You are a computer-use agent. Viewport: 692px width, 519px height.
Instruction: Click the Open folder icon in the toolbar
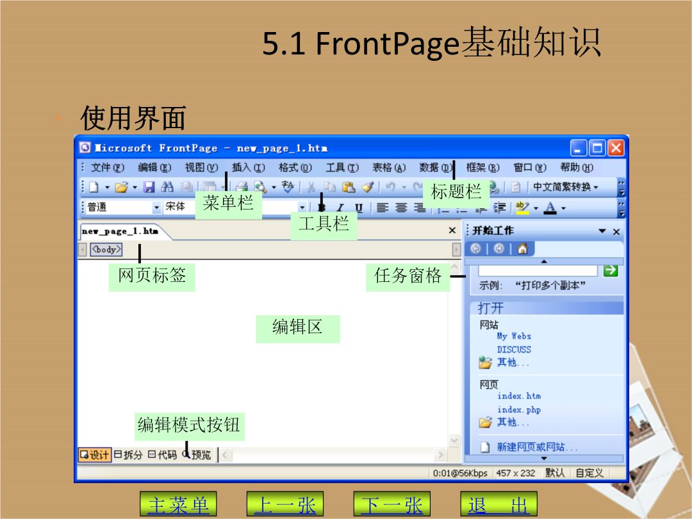[121, 188]
